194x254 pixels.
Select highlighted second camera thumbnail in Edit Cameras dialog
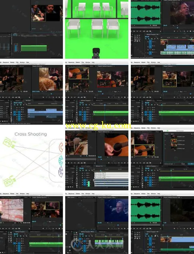tap(174, 140)
